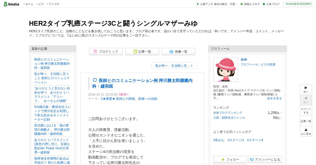Click the 記事一覧 list icon
316x165 pixels.
(x=135, y=52)
